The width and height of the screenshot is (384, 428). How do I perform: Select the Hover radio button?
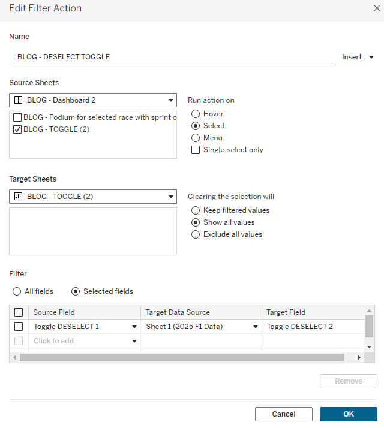196,114
